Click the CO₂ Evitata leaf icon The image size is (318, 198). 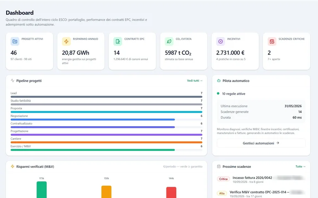pos(169,41)
